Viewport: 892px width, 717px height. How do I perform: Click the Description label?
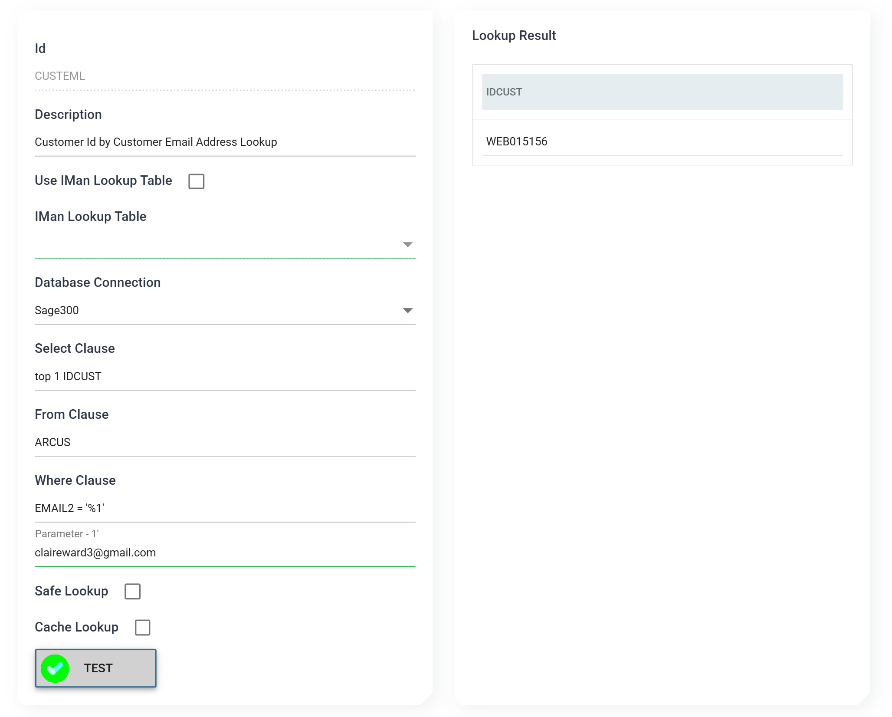pos(68,115)
